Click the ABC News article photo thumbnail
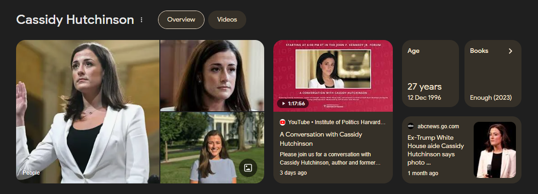538x194 pixels. 494,150
